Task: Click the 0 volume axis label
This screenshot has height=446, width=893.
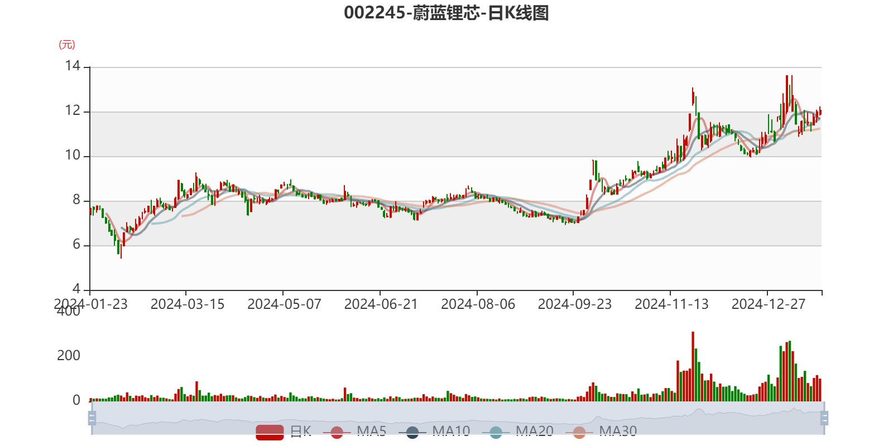Action: coord(76,400)
